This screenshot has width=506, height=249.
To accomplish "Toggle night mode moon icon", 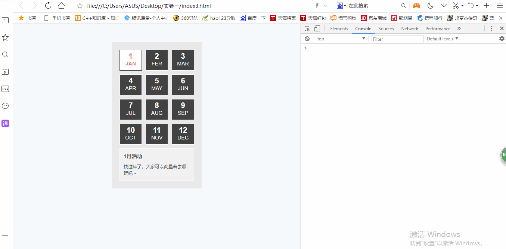I will pos(430,6).
